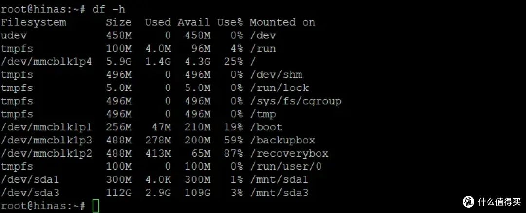Click the 什么值得买 watermark text
The image size is (526, 213).
tap(500, 201)
